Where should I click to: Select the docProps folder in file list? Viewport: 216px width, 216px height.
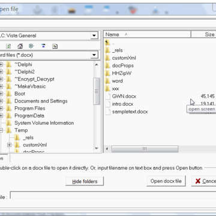123,65
